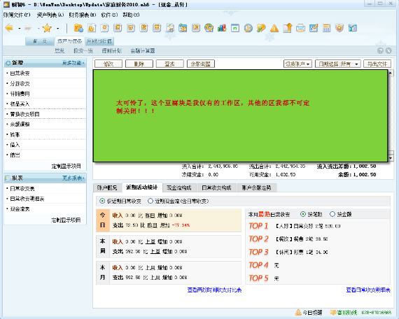Click the printer toolbar icon

click(x=300, y=28)
